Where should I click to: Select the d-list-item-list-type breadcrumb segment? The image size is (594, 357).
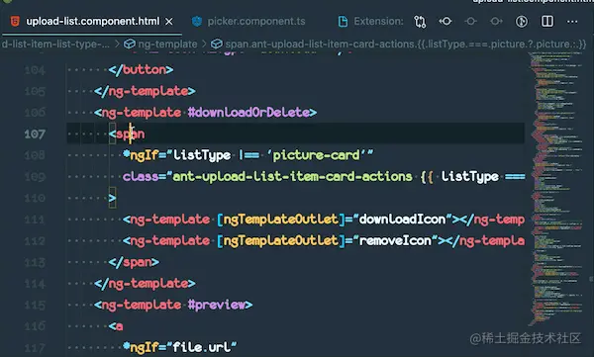click(x=55, y=44)
